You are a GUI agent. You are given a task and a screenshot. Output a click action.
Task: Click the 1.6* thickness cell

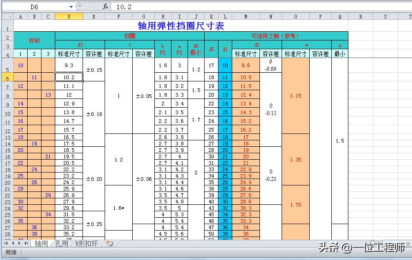(x=118, y=208)
